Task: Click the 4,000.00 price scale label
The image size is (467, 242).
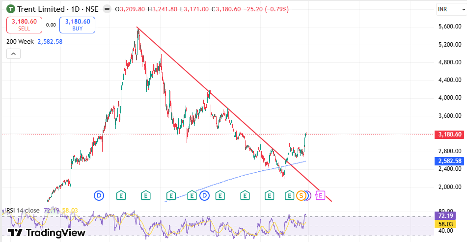Action: coord(450,98)
